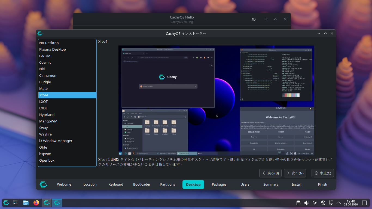Select Plasma Desktop from the list

tap(53, 49)
